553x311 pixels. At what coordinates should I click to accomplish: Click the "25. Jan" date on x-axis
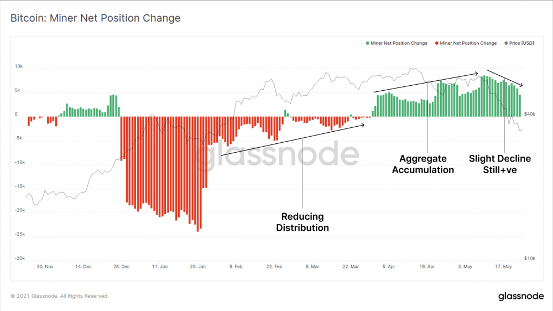coord(198,266)
